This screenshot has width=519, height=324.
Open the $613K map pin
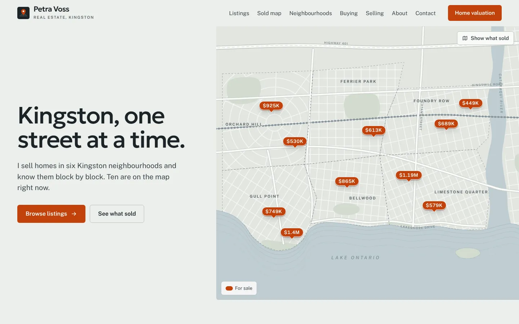click(x=373, y=130)
